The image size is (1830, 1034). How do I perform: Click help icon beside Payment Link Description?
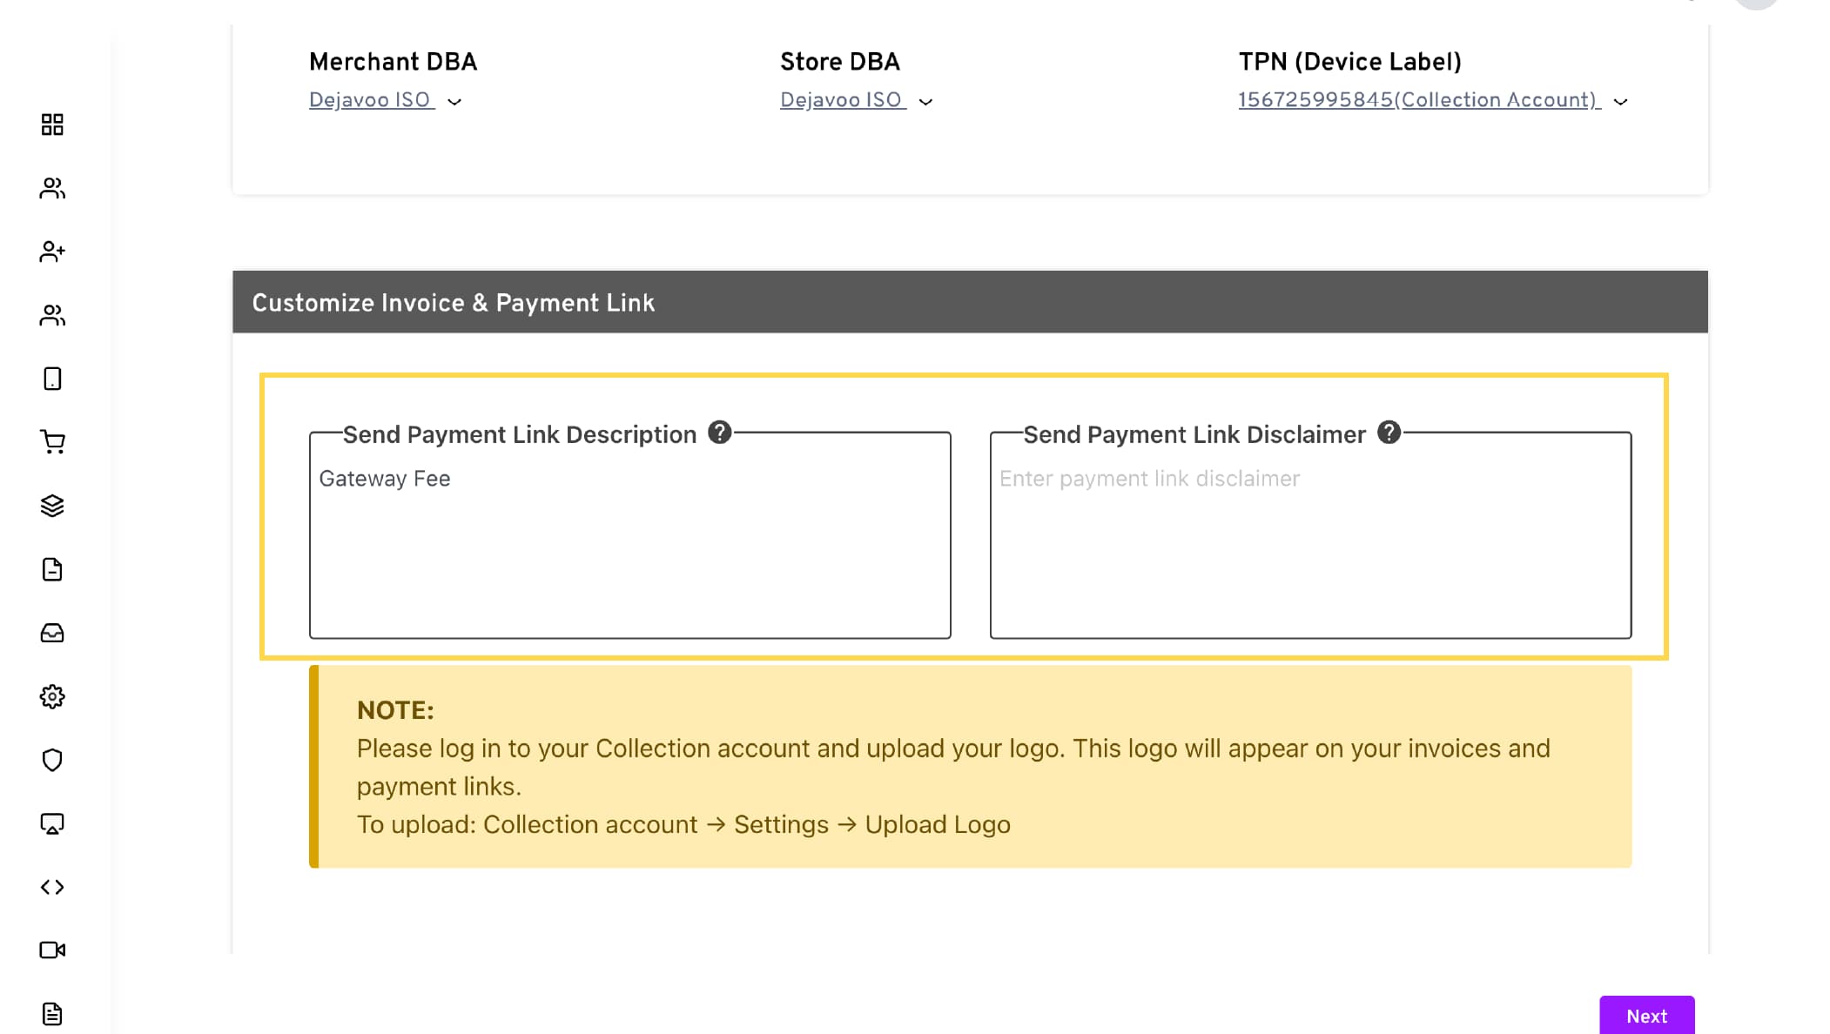click(719, 433)
